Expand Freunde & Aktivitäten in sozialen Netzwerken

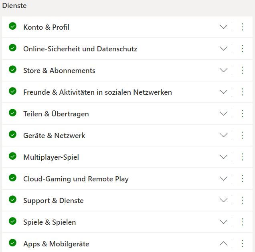(223, 92)
